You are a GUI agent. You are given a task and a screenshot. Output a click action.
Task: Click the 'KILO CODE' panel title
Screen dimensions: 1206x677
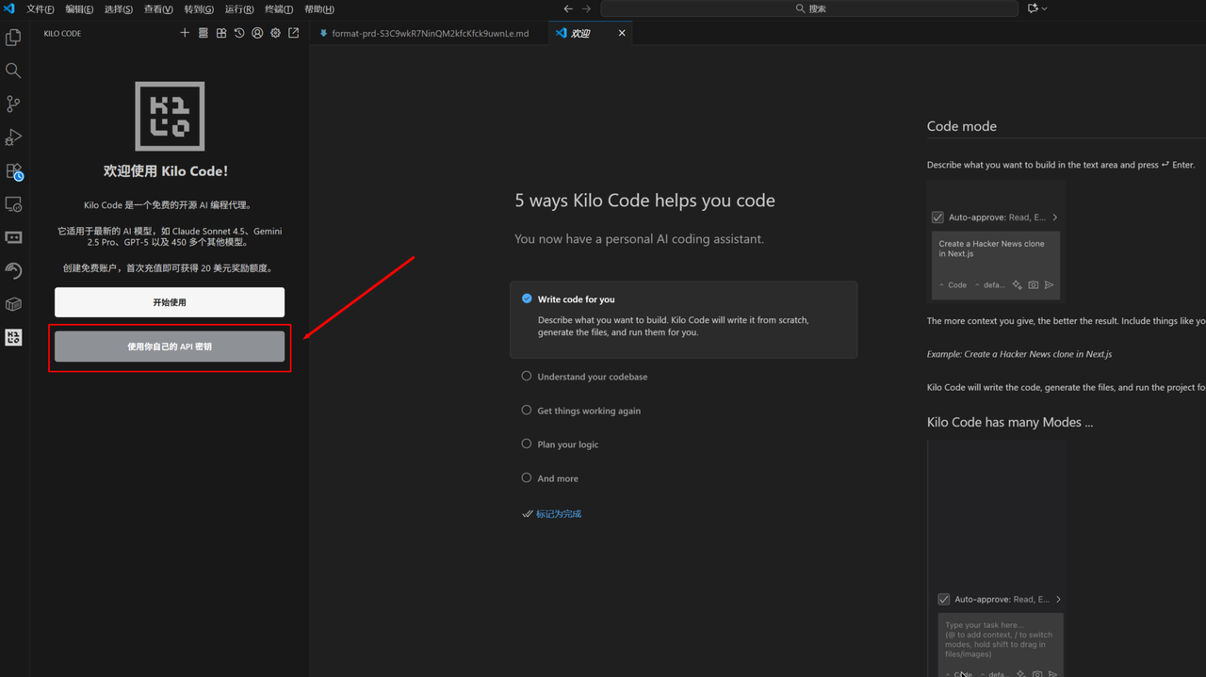(x=62, y=33)
